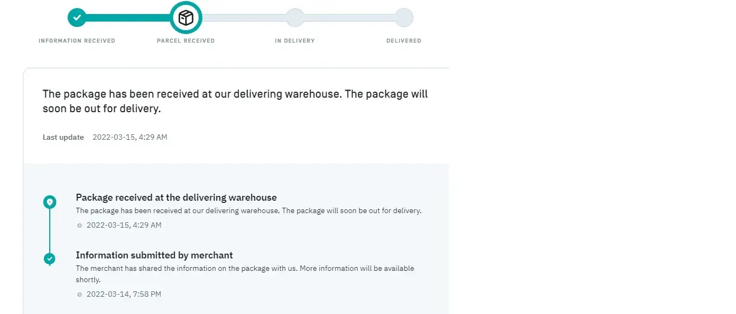Click clock icon next to 4:29 AM event timestamp
Screen dimensions: 736x314
80,226
